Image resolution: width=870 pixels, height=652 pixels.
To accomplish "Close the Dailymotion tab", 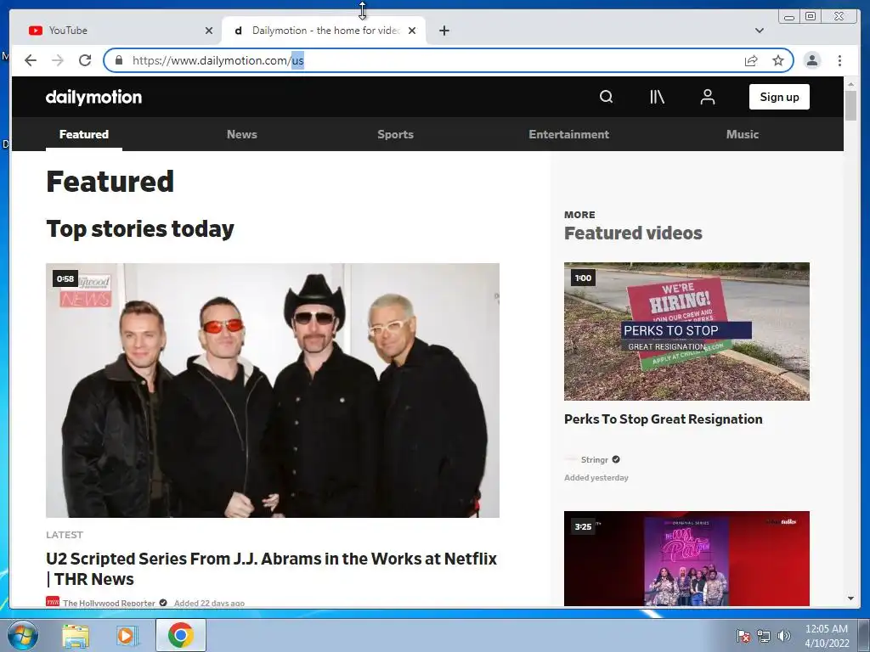I will [412, 31].
